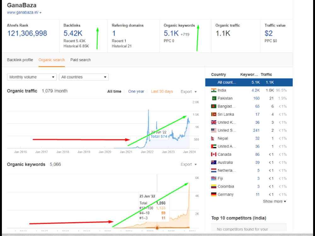Select the Organic search tab

click(52, 60)
